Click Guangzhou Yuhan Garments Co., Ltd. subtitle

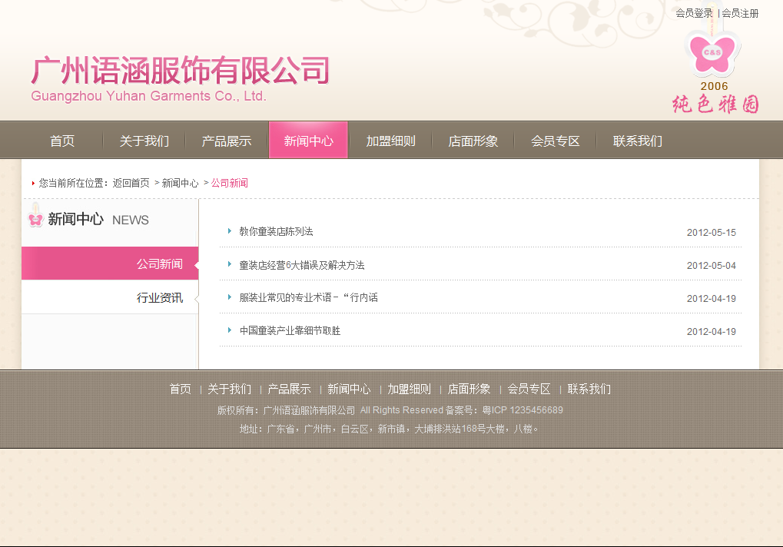(149, 96)
